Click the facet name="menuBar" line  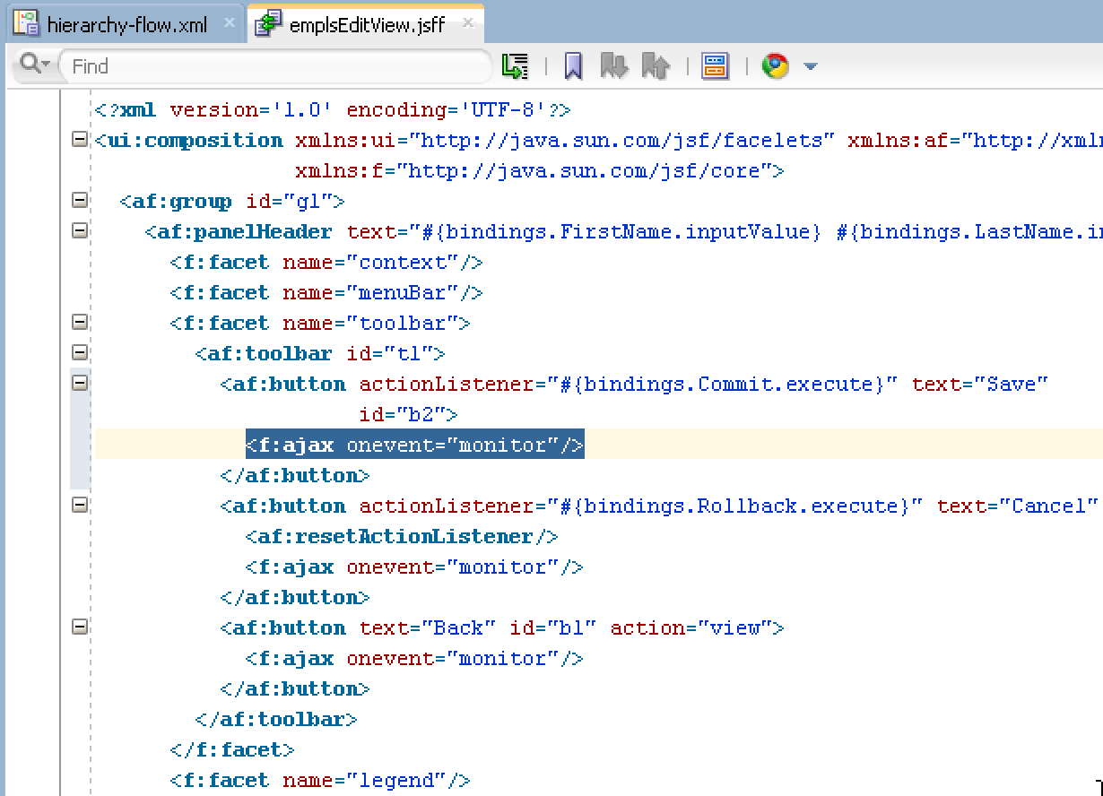(326, 293)
